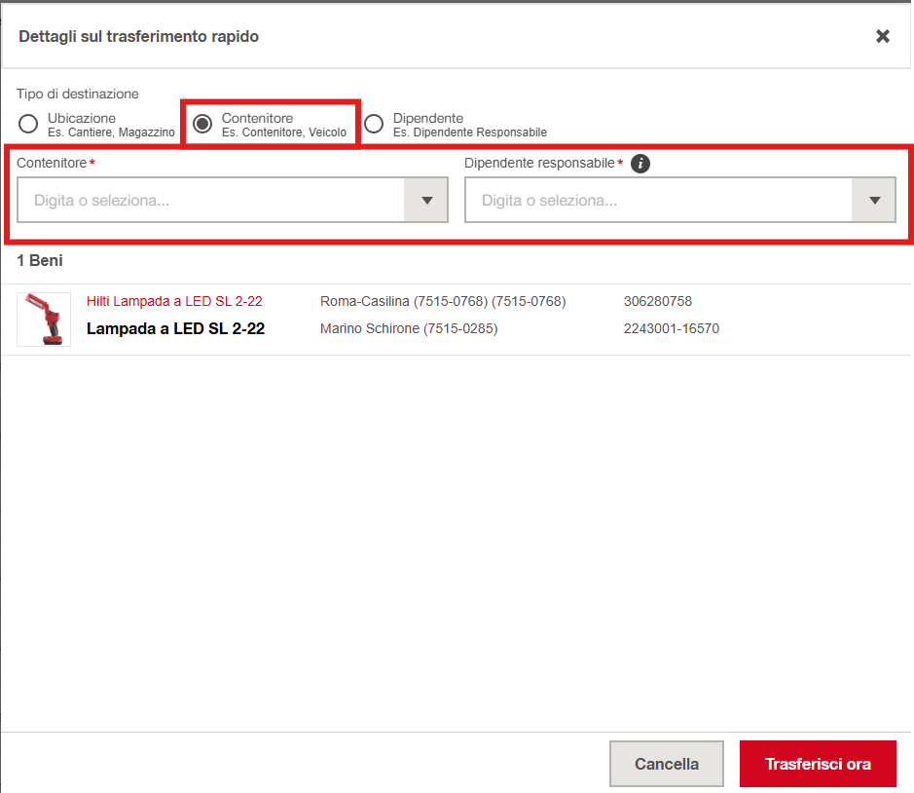Choose the Contenitore destination radio button
914x793 pixels.
[202, 124]
